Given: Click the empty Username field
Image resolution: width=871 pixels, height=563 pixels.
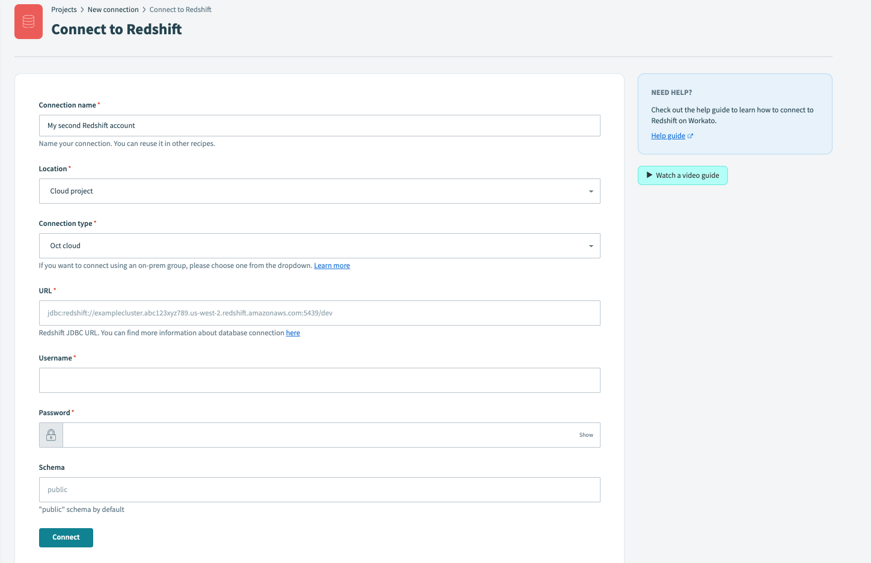Looking at the screenshot, I should point(319,380).
